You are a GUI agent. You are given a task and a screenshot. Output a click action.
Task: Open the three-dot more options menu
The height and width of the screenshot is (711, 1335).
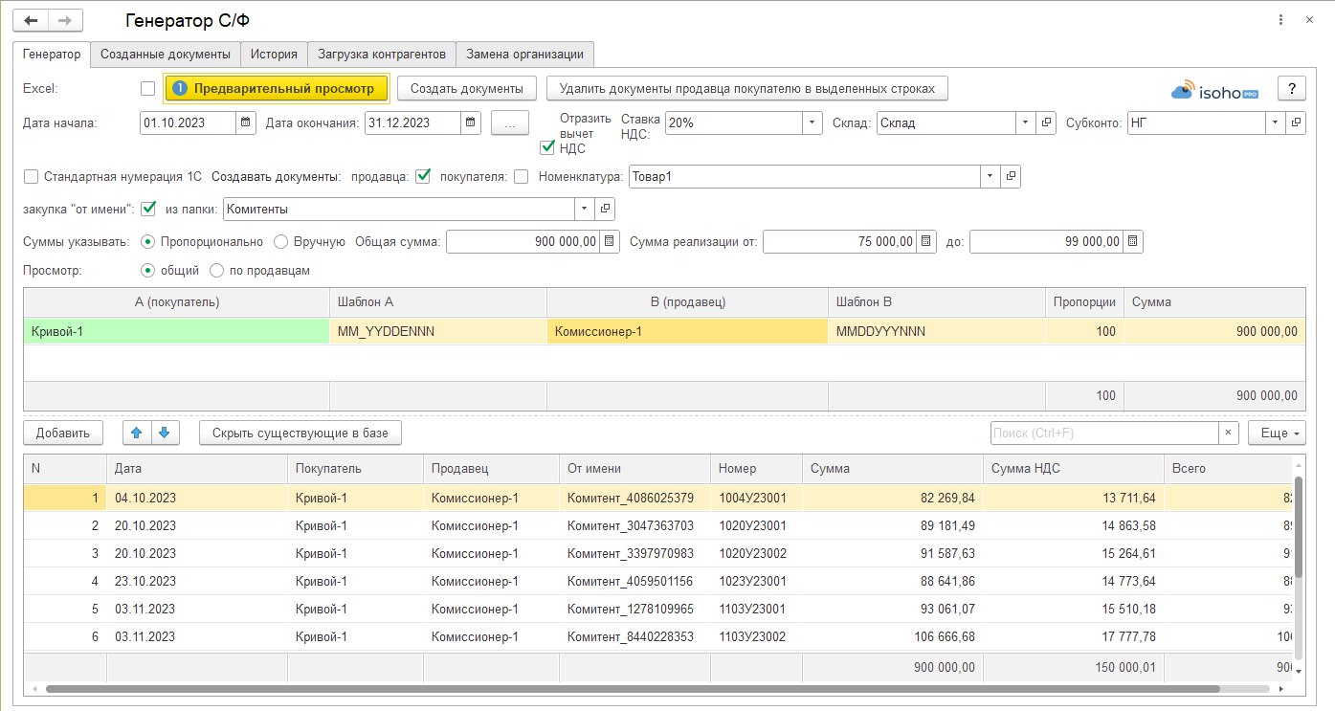click(x=1280, y=20)
